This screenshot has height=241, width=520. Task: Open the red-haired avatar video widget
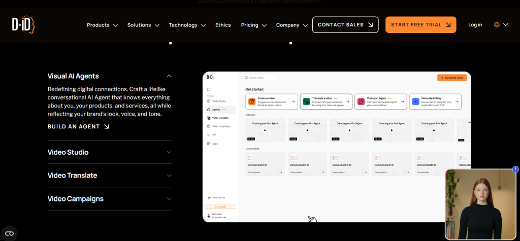point(480,204)
